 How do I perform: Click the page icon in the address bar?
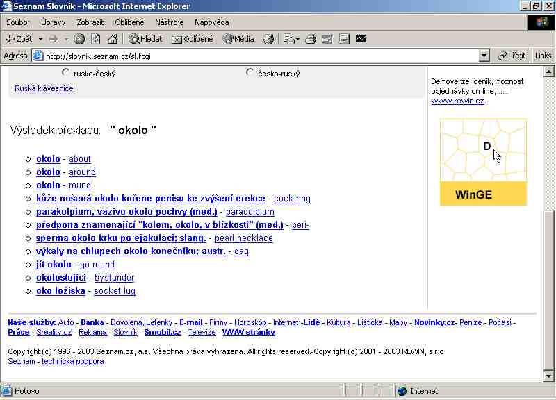tap(38, 56)
